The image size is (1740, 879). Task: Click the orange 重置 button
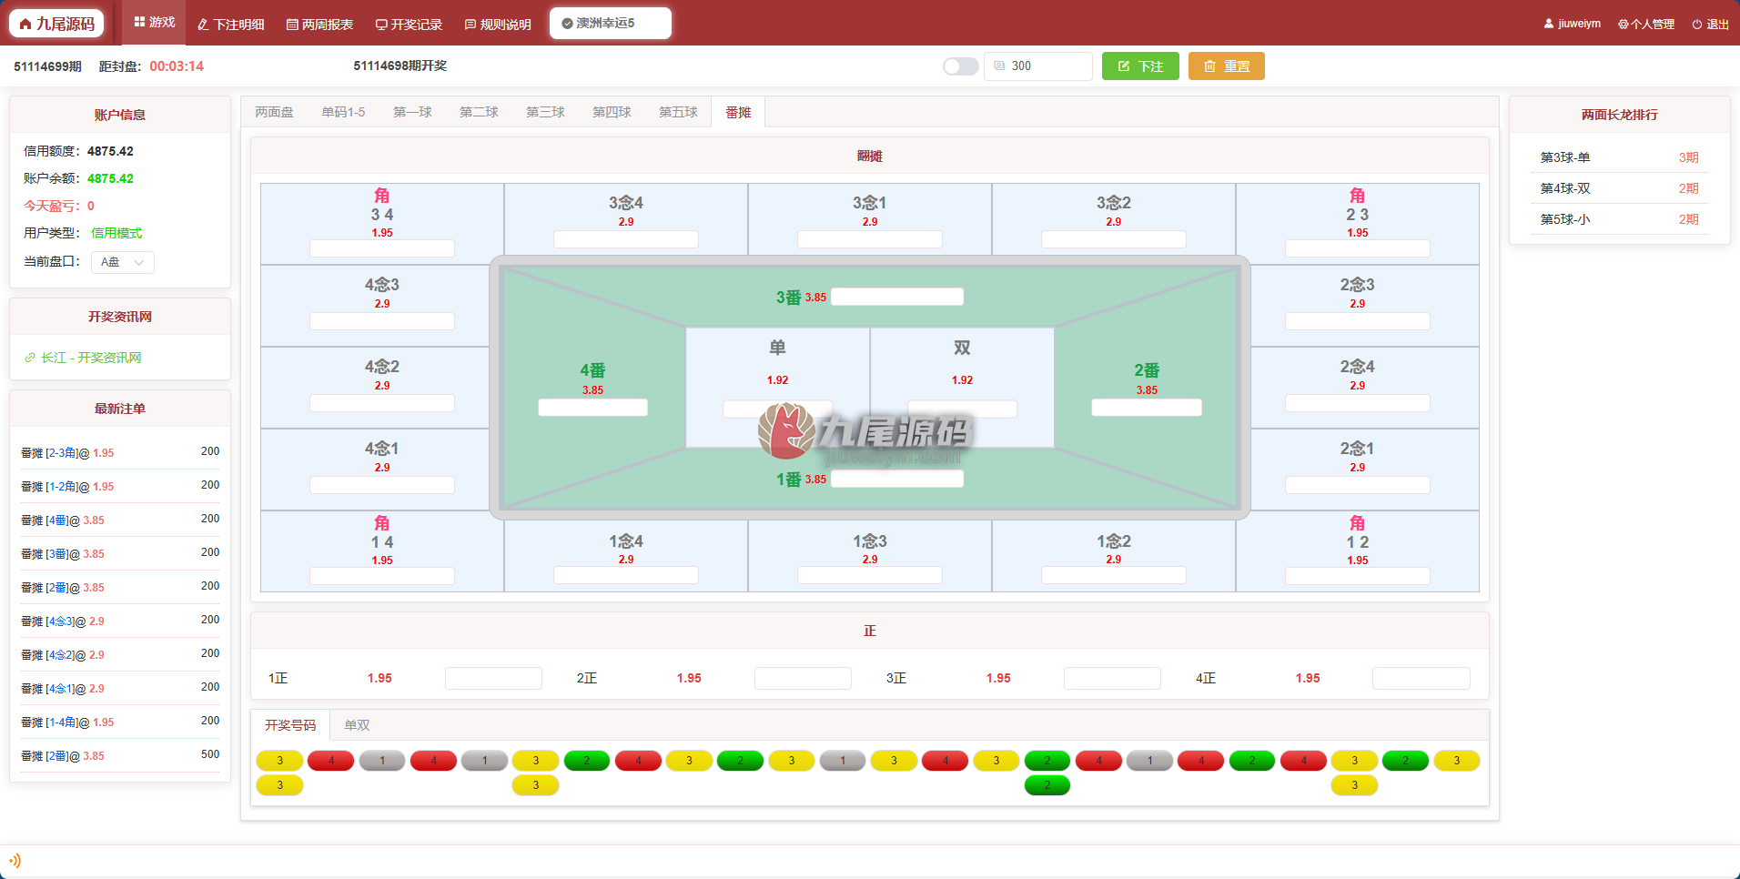pyautogui.click(x=1227, y=66)
